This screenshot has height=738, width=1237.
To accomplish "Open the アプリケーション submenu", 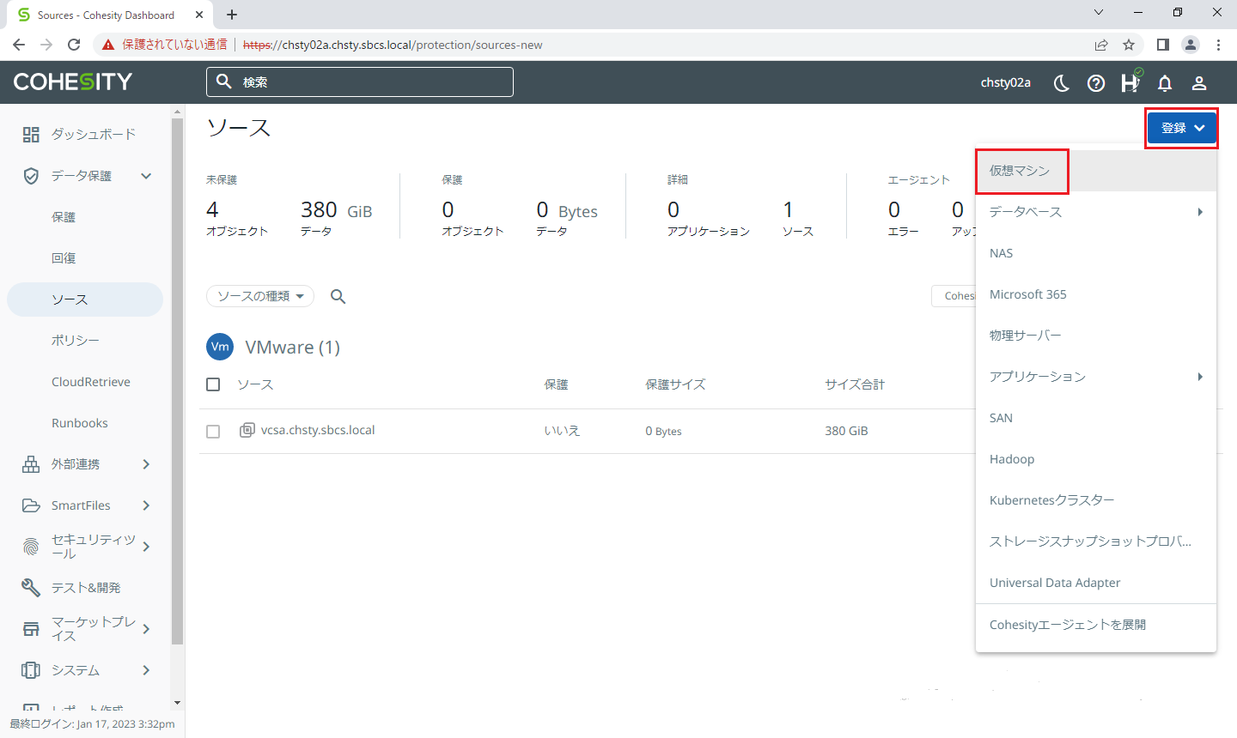I will (1096, 377).
